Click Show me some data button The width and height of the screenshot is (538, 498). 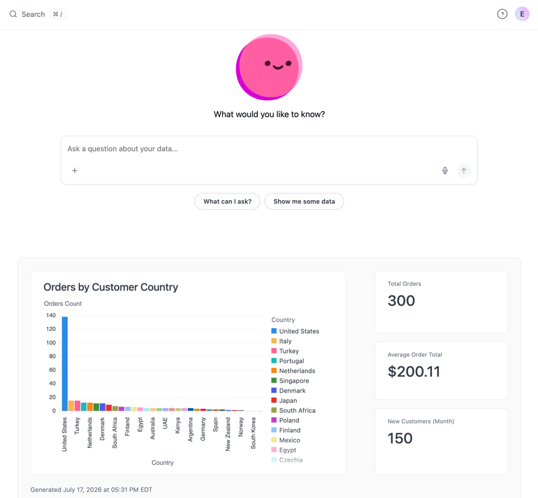pyautogui.click(x=304, y=201)
